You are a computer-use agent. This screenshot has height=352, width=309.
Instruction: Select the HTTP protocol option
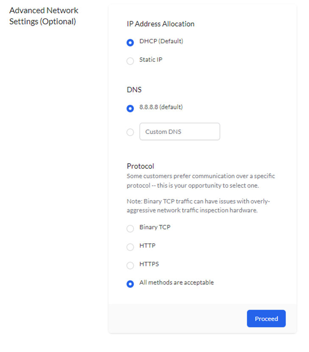130,247
